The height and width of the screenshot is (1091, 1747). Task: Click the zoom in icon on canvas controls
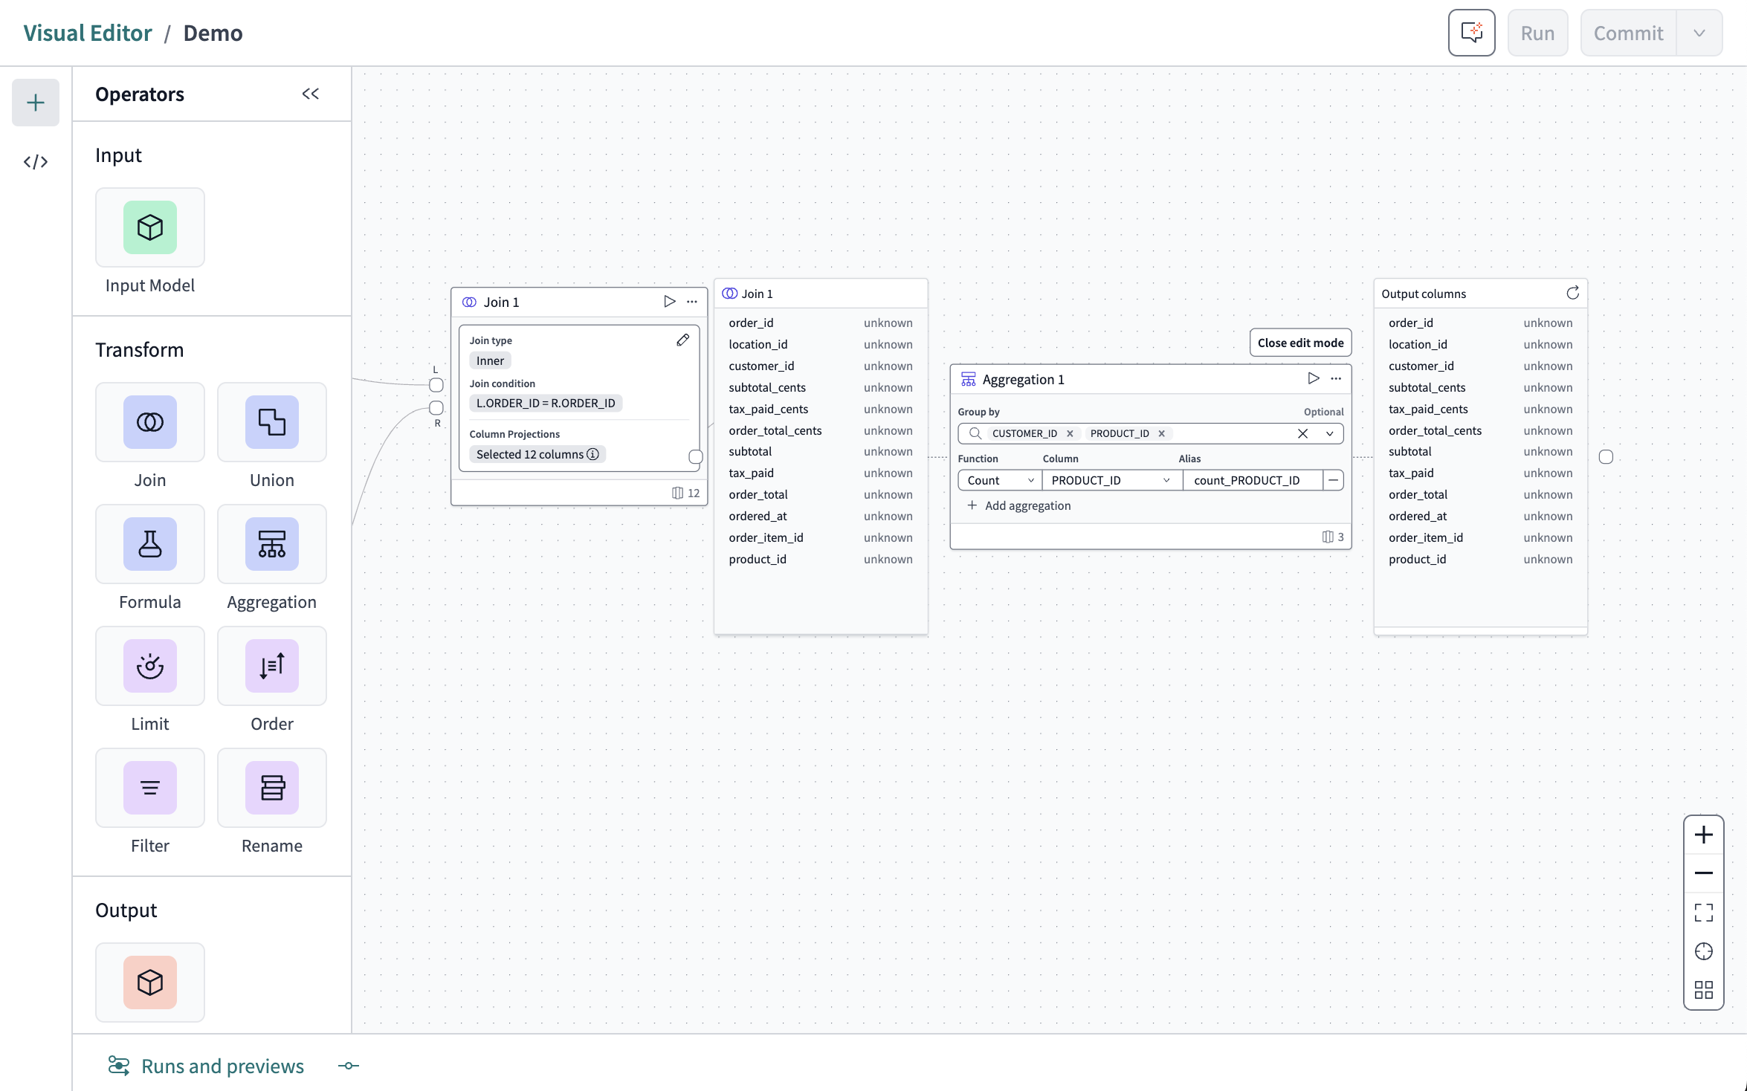(x=1704, y=835)
